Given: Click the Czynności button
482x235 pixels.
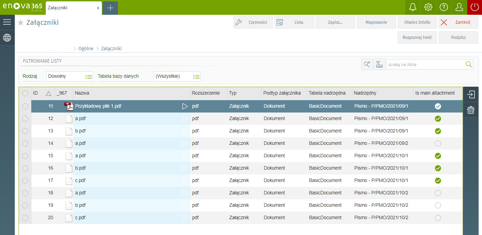Looking at the screenshot, I should [x=253, y=22].
